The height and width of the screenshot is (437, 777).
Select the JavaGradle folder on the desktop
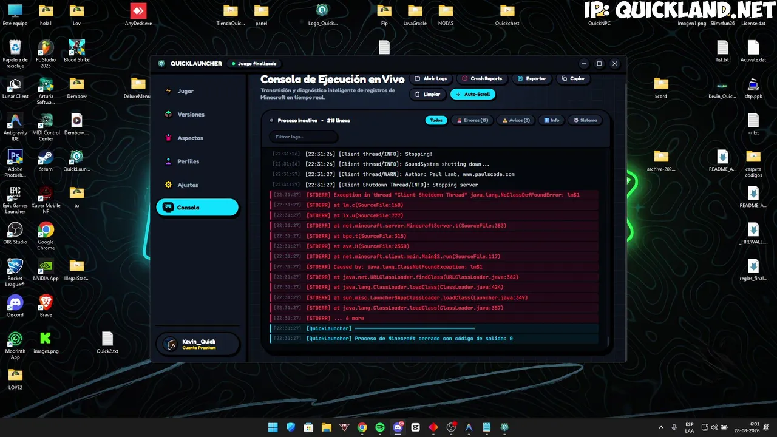[415, 15]
